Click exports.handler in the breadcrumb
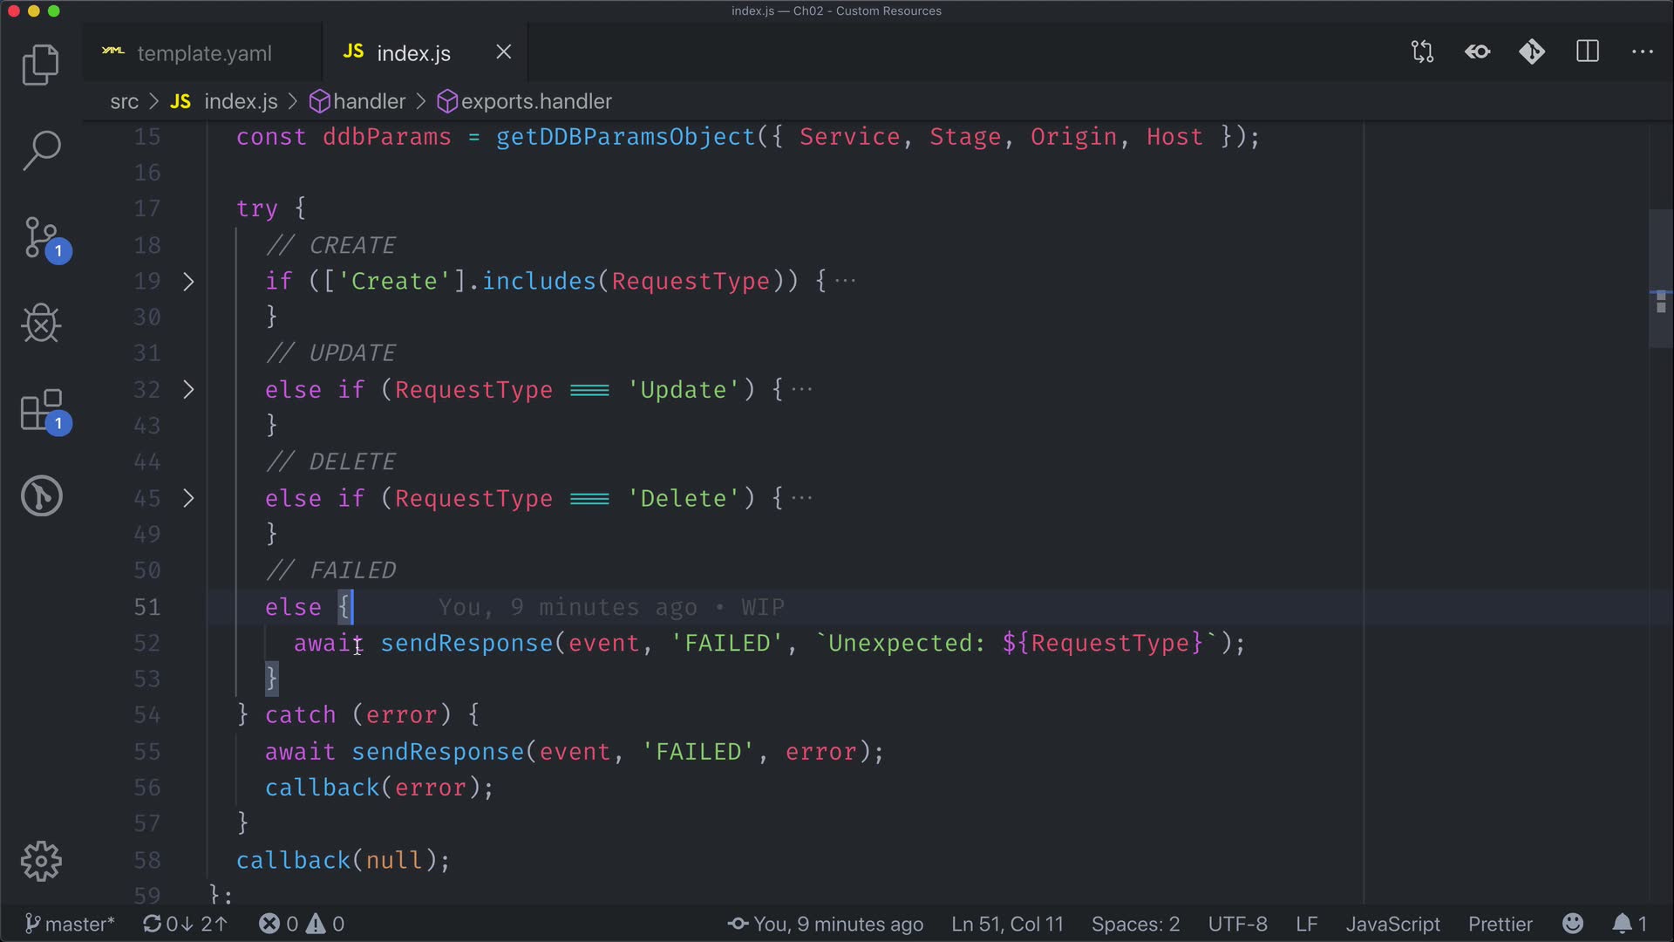 pos(535,102)
